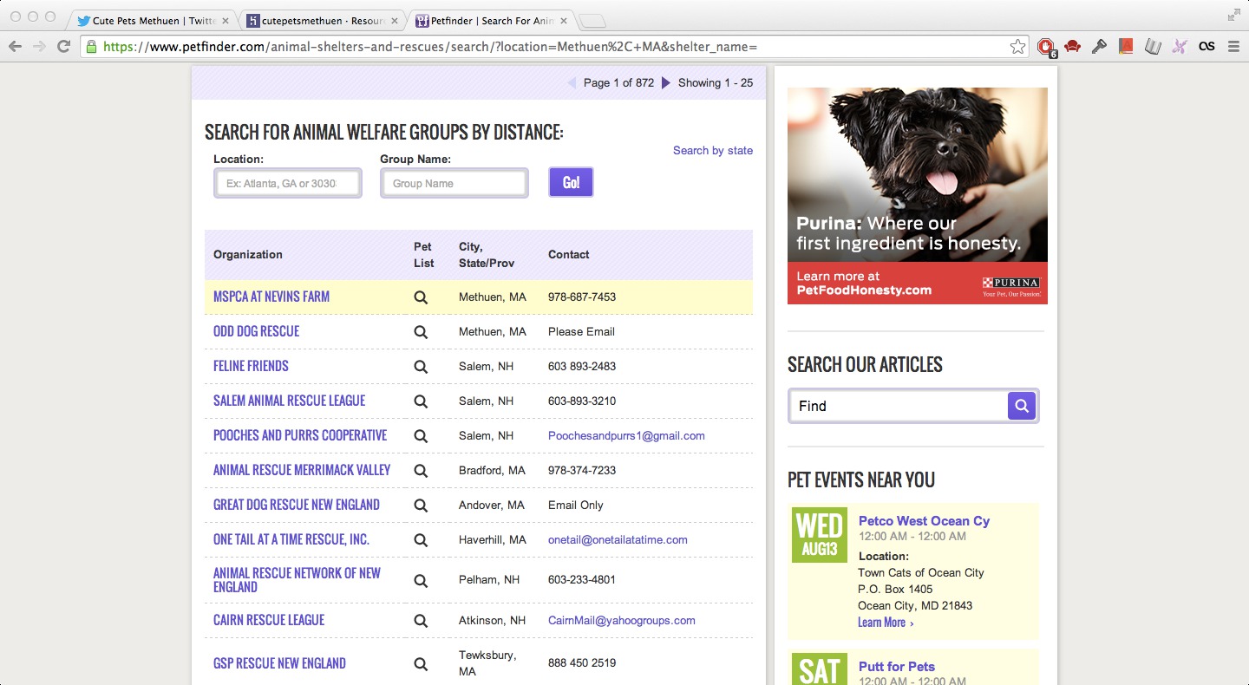Open Pooches and Purrs Cooperative link
Viewport: 1249px width, 685px height.
(x=300, y=435)
